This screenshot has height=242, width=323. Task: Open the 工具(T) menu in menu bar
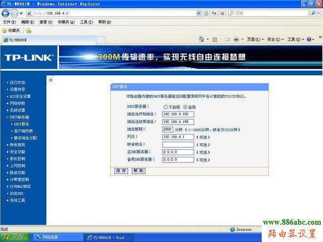(86, 22)
